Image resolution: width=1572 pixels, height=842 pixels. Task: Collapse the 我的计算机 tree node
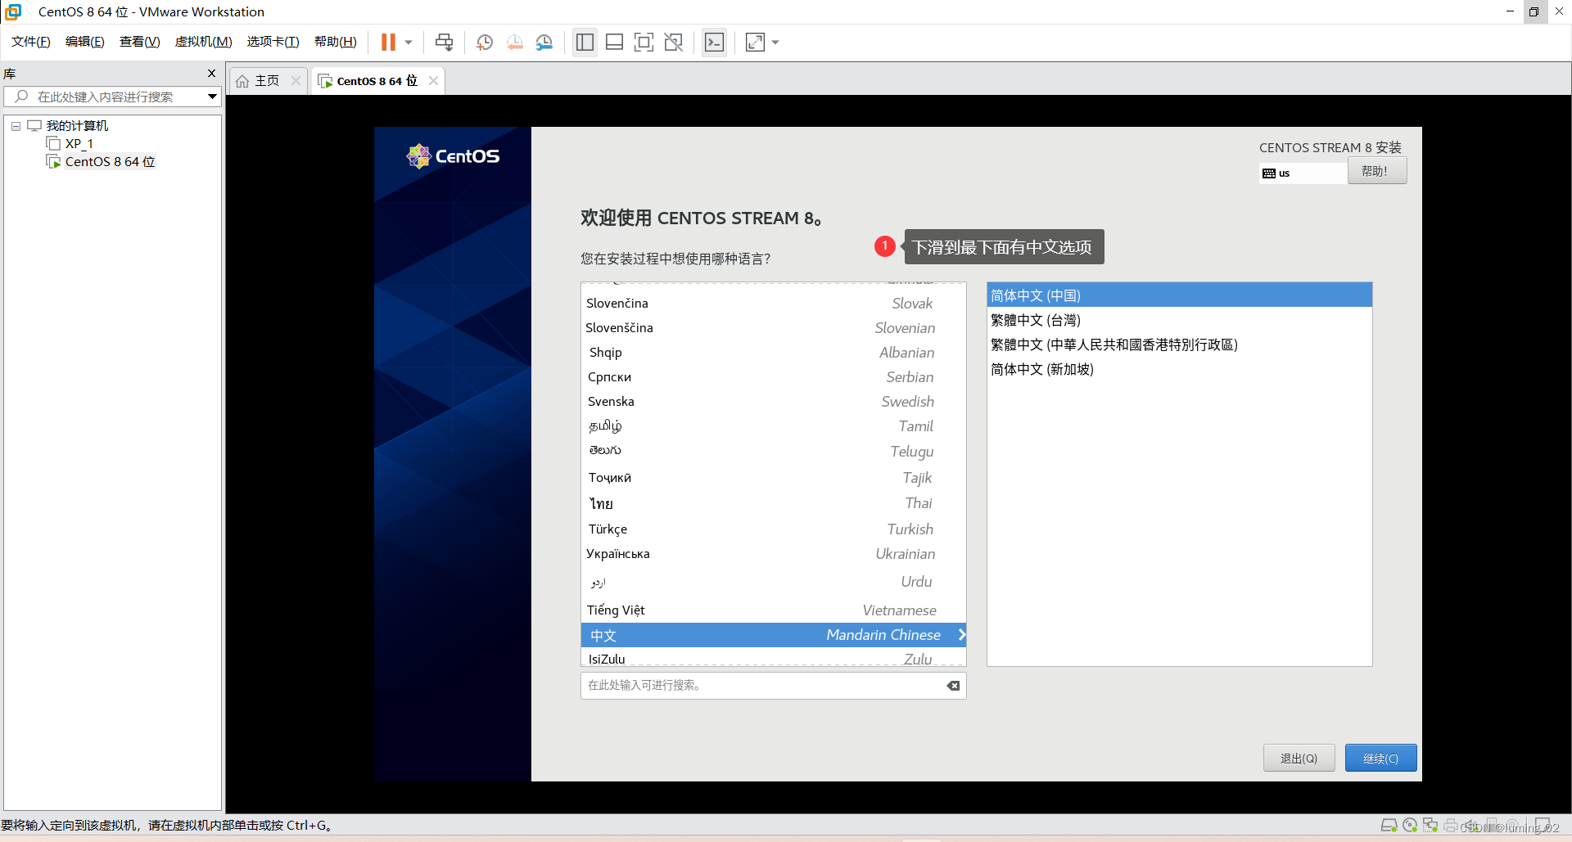tap(16, 126)
